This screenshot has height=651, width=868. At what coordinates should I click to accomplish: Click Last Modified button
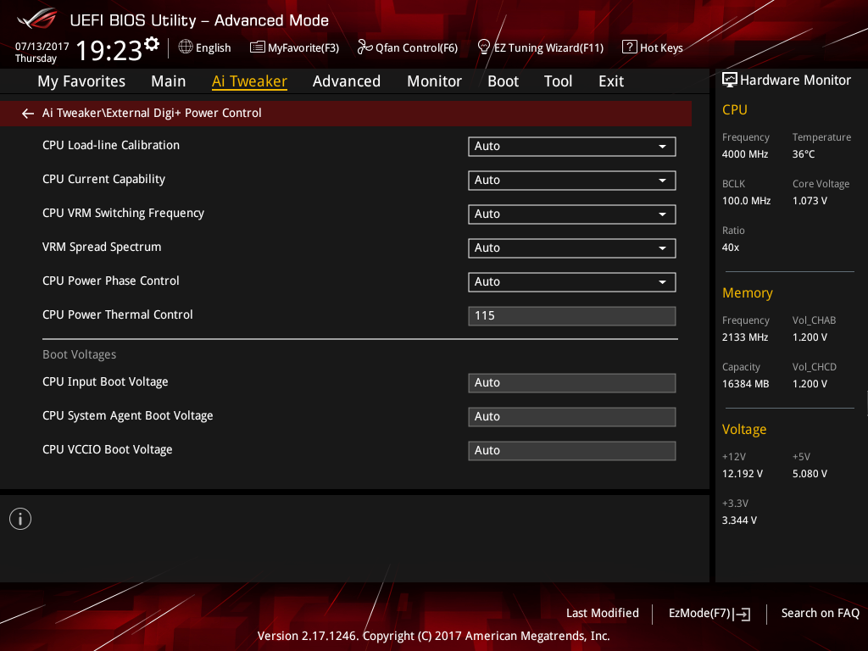603,613
